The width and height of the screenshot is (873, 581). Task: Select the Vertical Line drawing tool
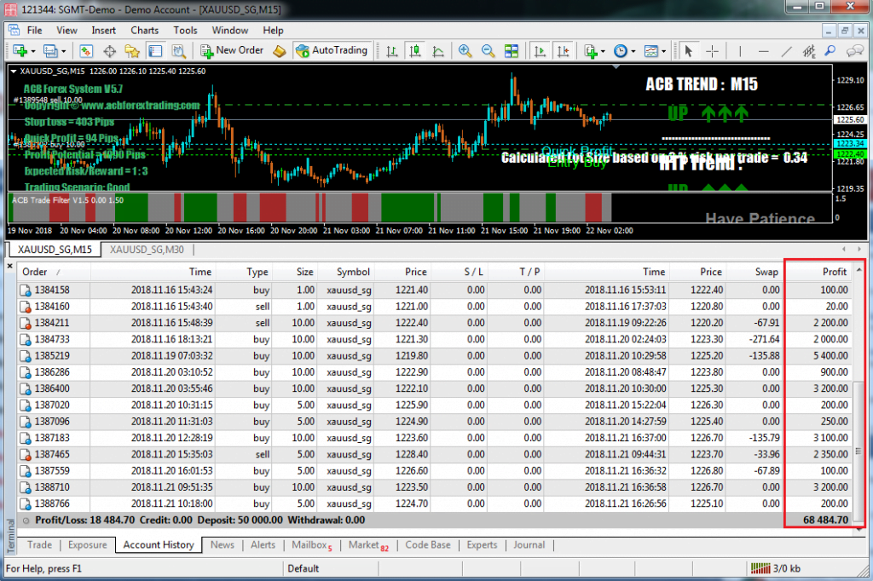coord(740,51)
